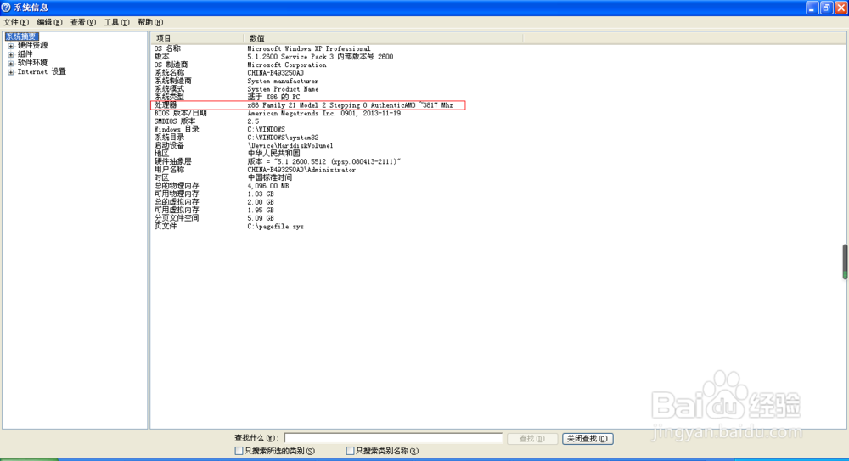Click the 项目 column header
Screen dimensions: 849x461
197,38
